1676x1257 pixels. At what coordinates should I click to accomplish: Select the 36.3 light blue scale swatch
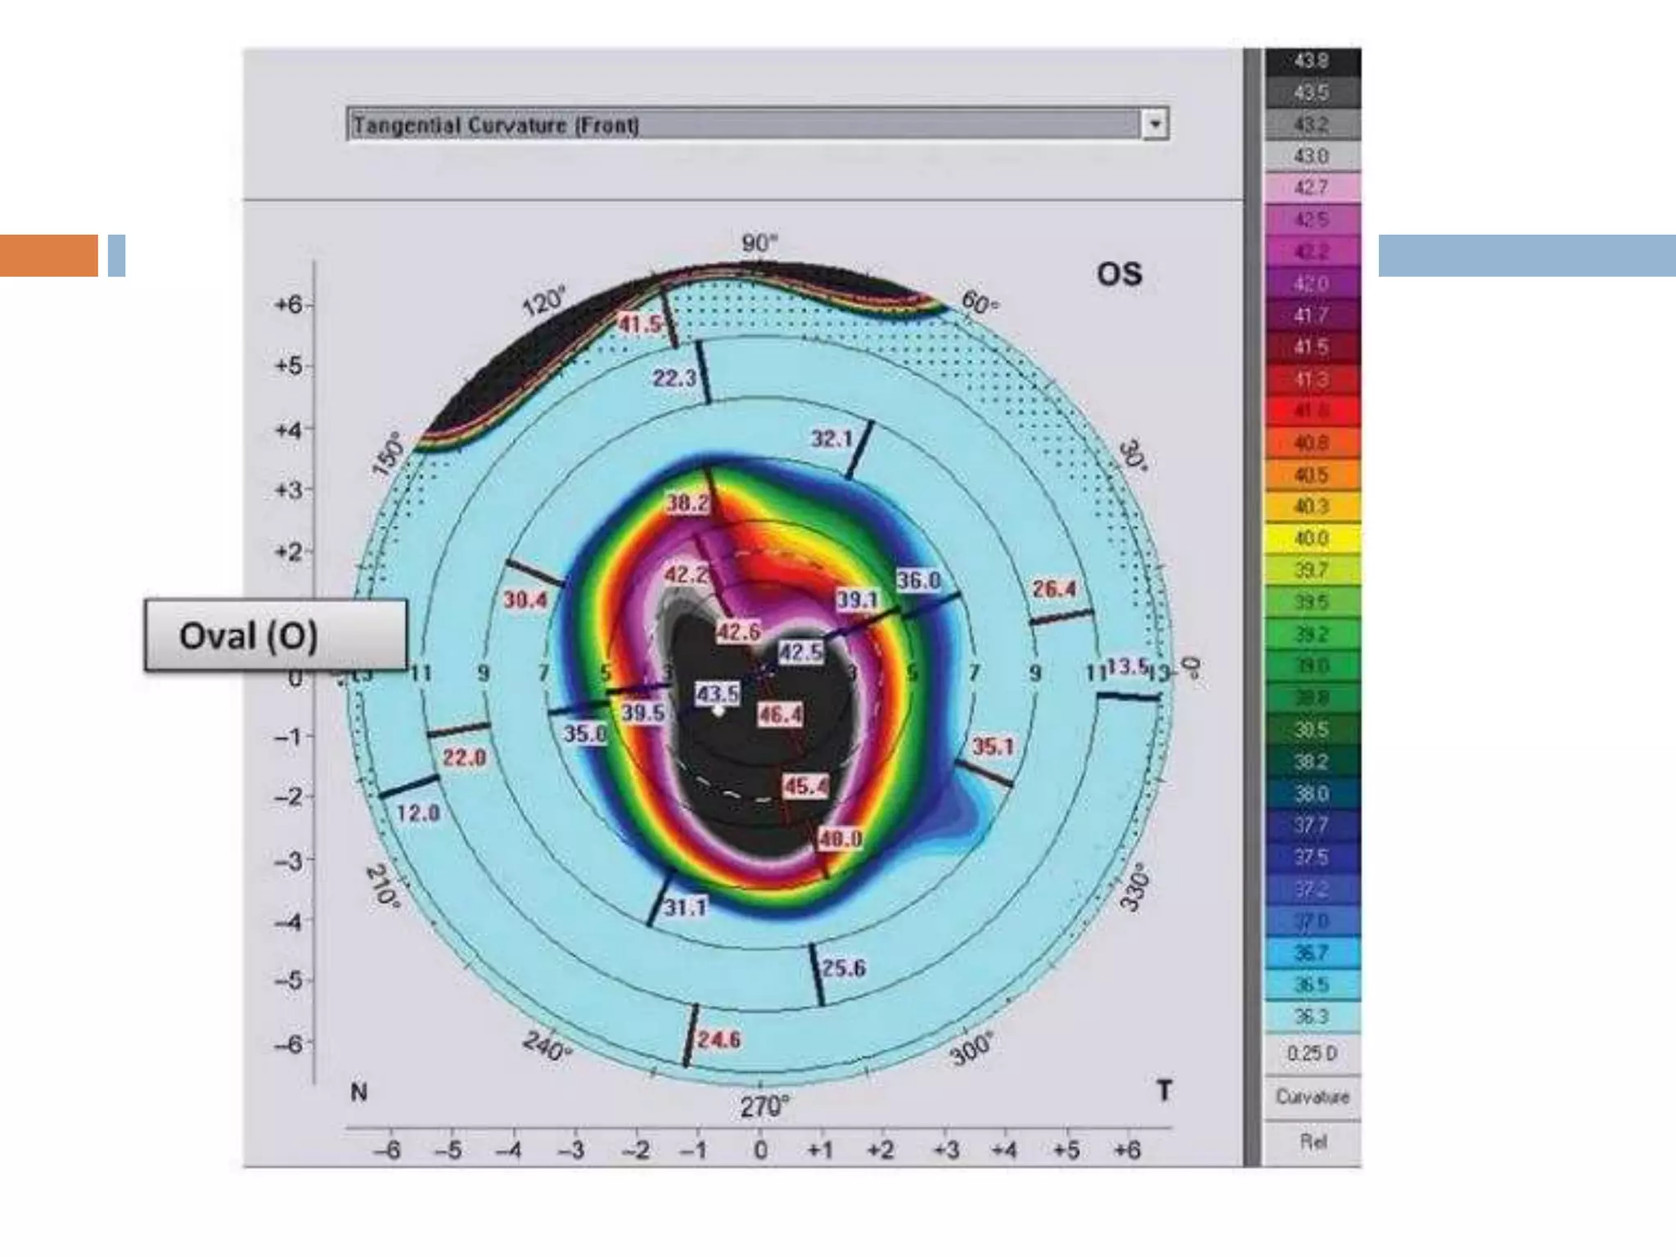click(x=1312, y=1016)
